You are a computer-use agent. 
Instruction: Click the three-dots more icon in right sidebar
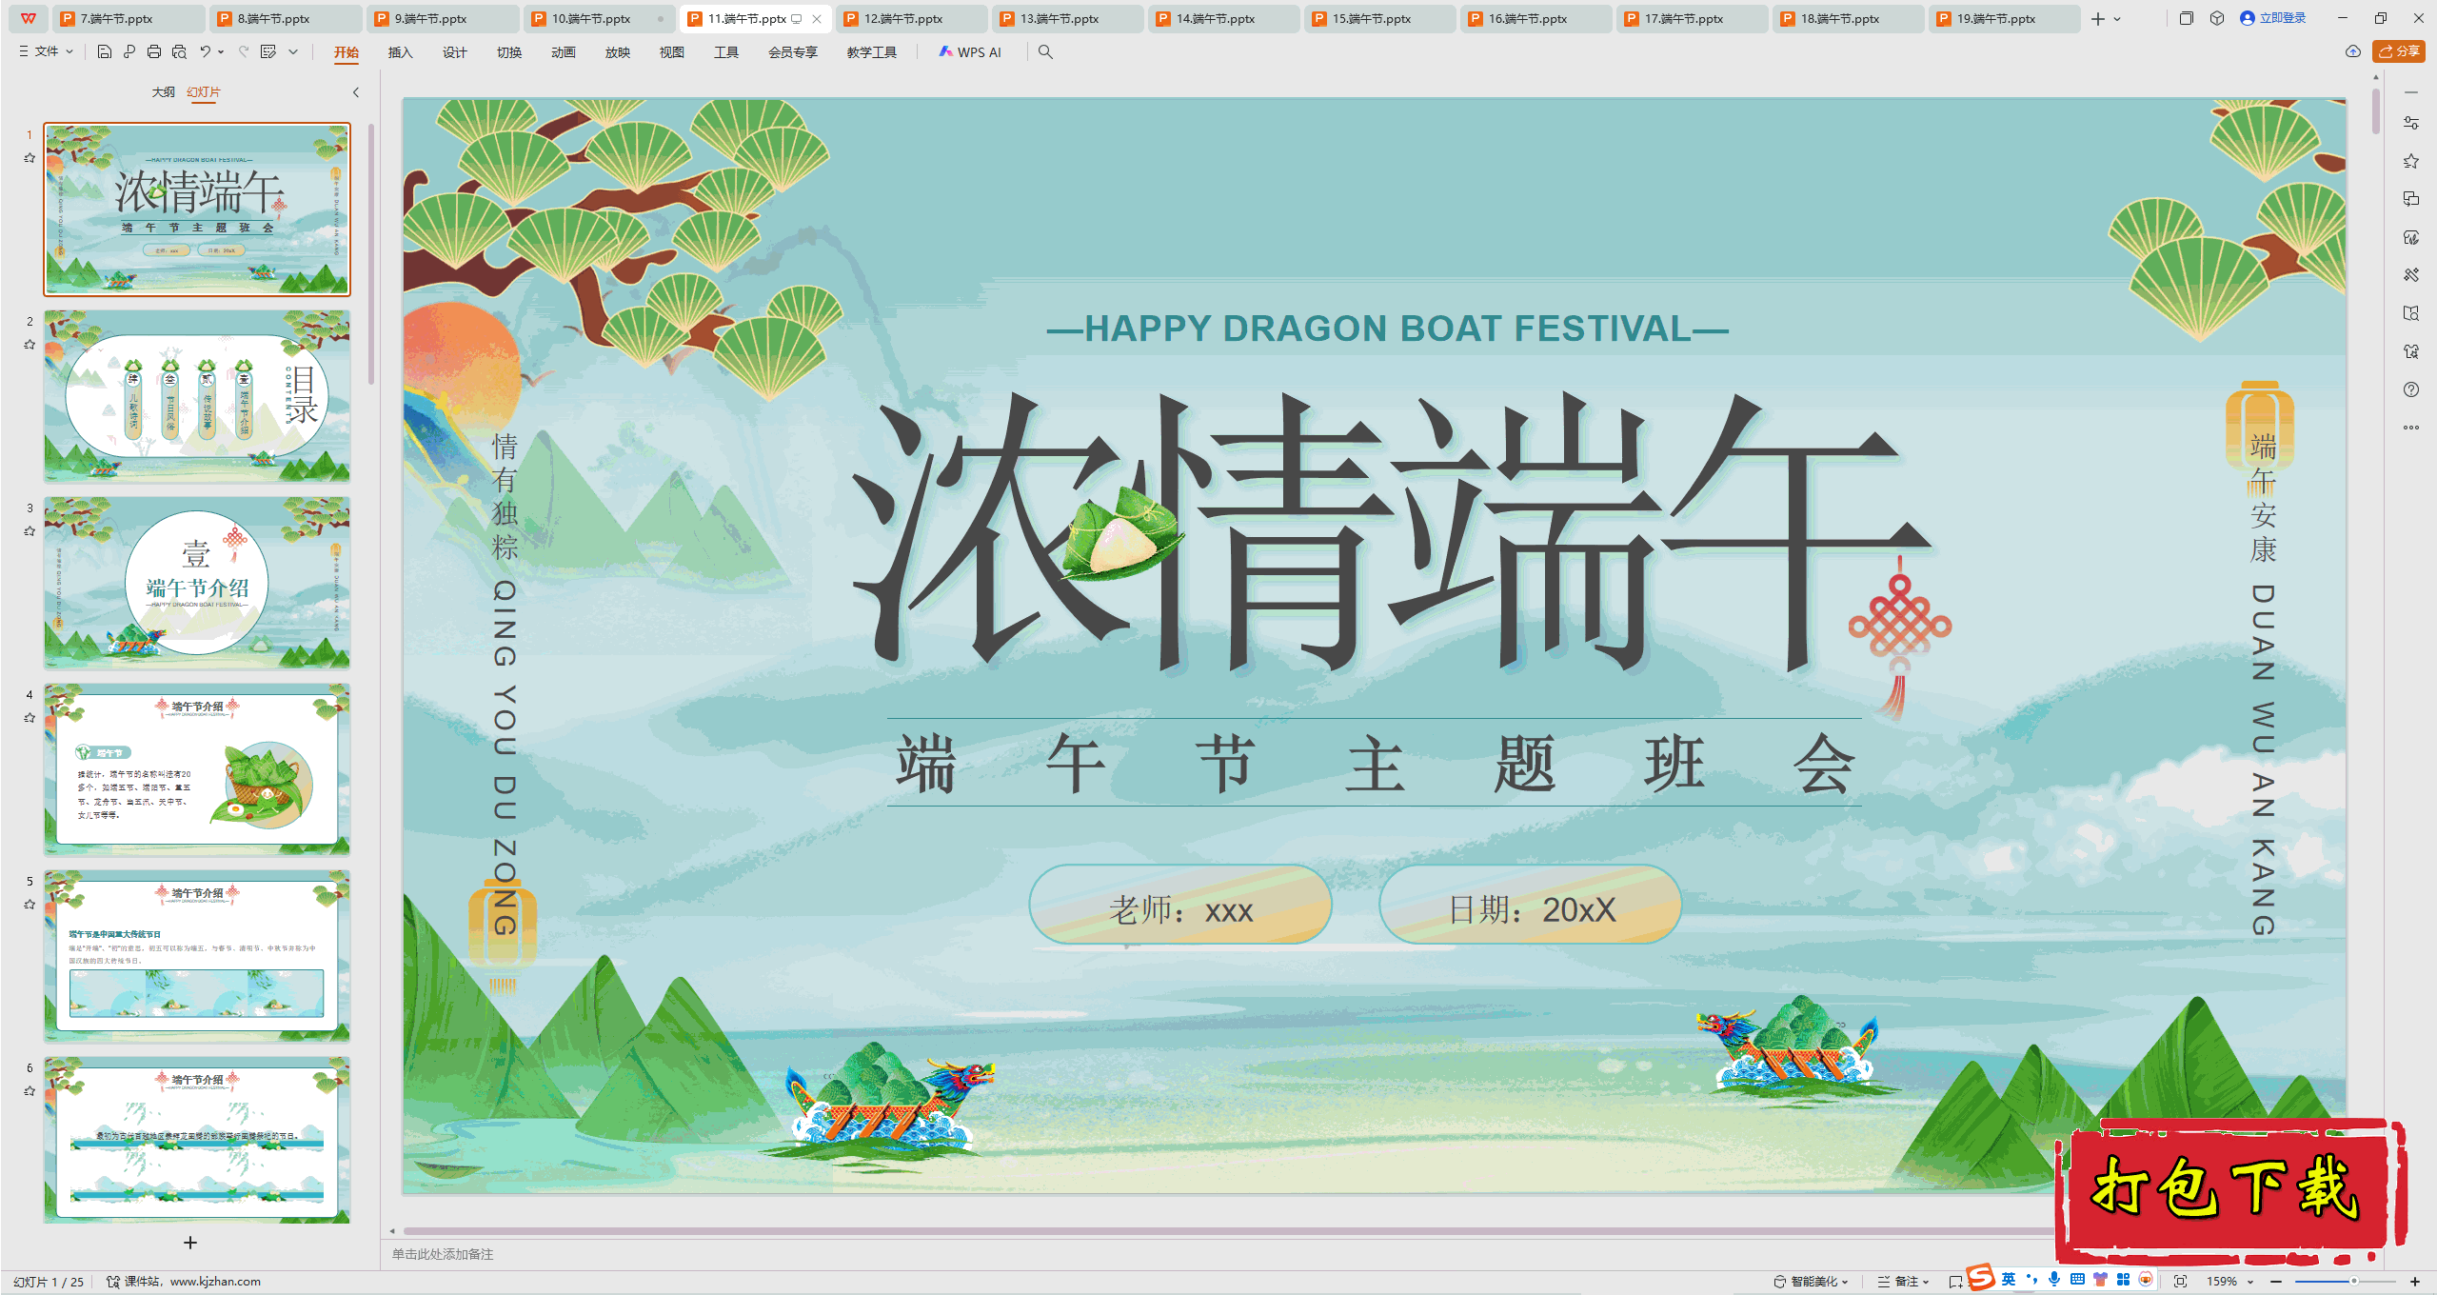[x=2411, y=428]
